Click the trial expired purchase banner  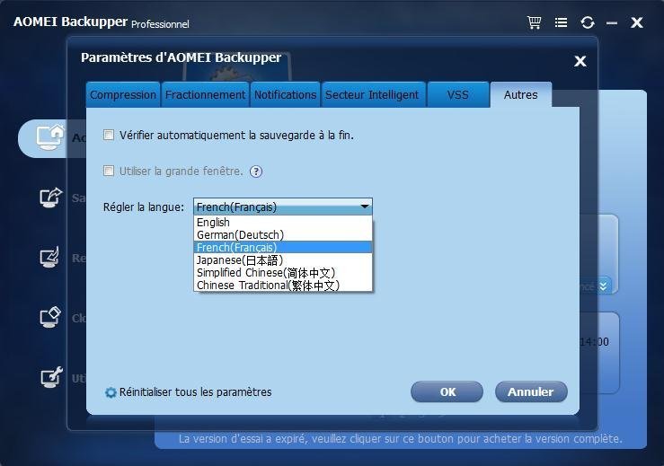(400, 438)
